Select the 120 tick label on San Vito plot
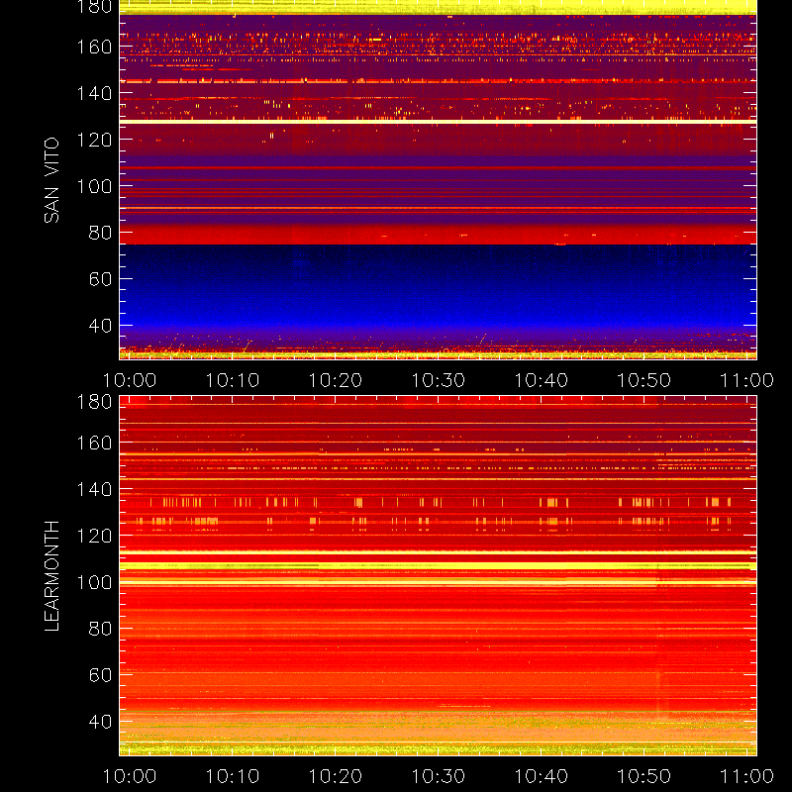This screenshot has height=792, width=792. [x=94, y=140]
